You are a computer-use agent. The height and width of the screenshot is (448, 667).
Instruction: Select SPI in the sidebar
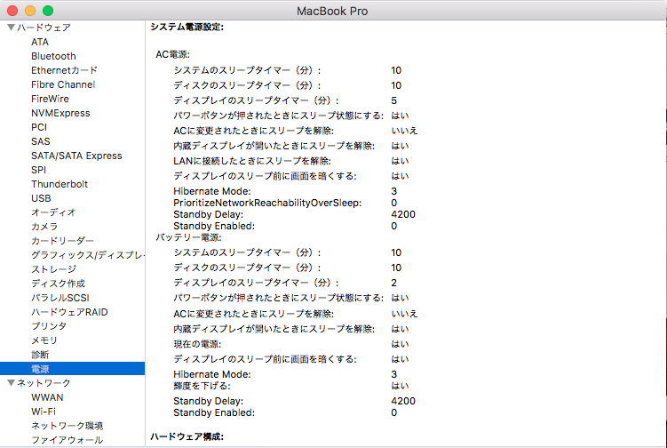coord(39,170)
